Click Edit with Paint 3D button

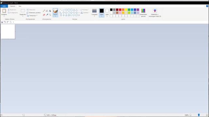[155, 13]
